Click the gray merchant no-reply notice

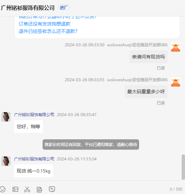(91, 145)
